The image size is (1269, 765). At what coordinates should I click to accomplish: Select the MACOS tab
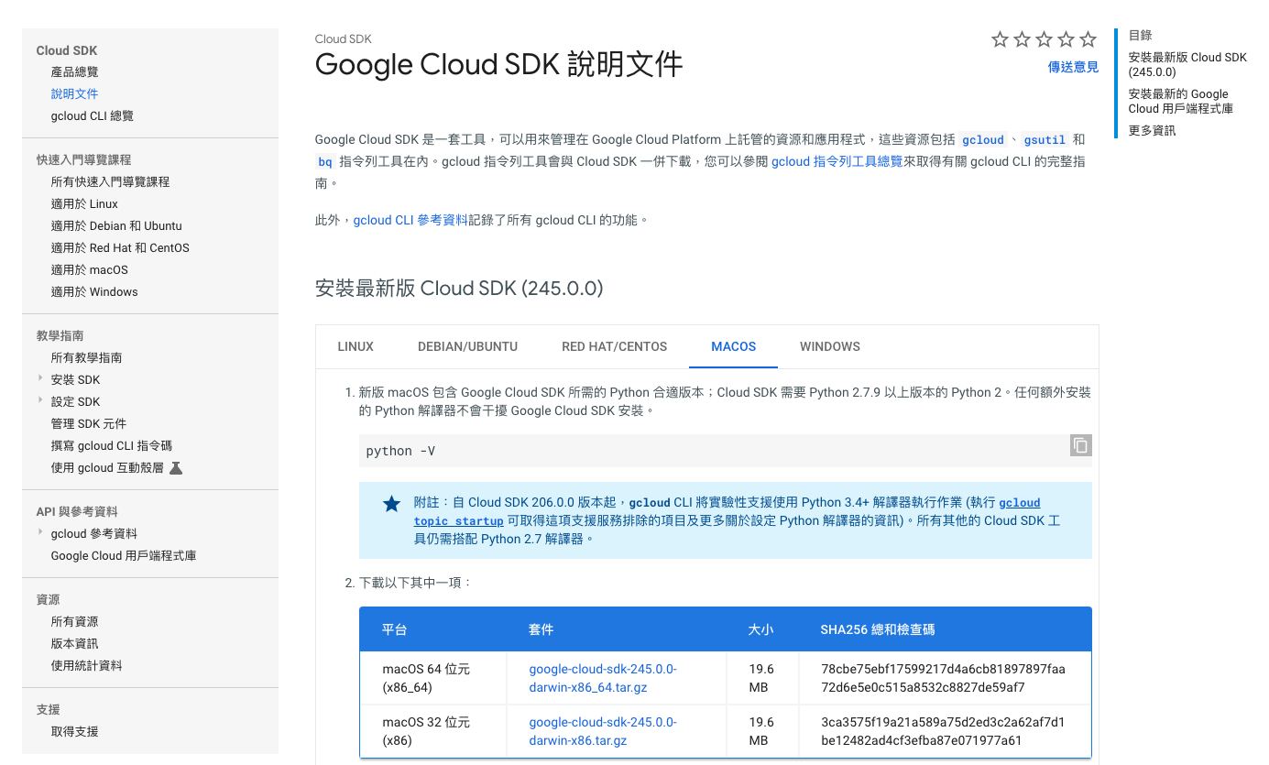point(734,346)
